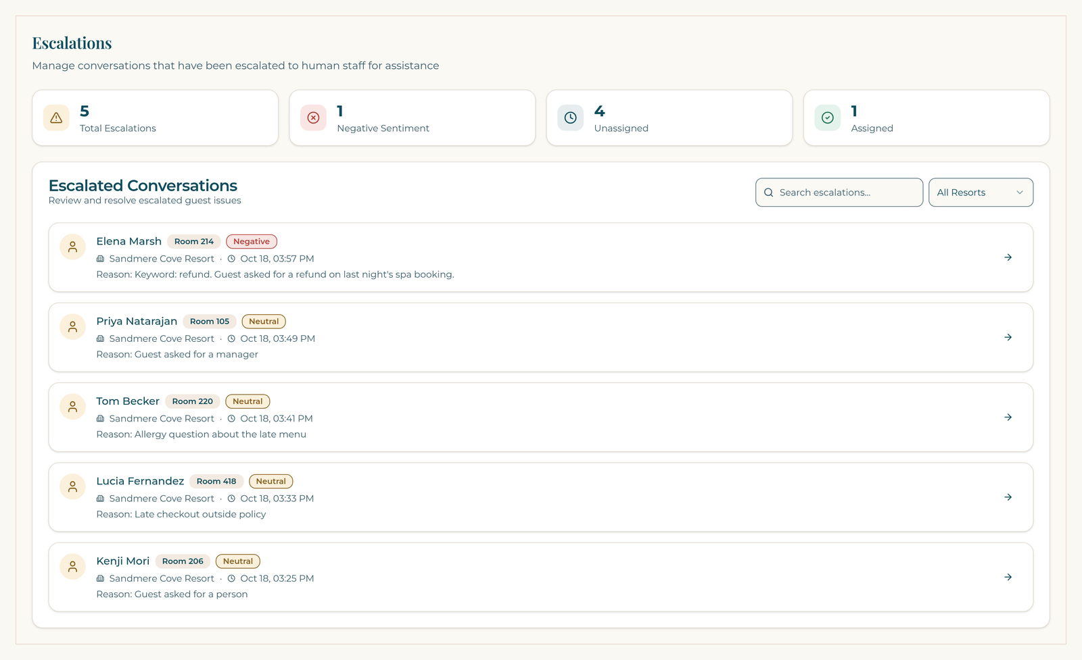
Task: Click the magnifier icon in search box
Action: coord(768,193)
